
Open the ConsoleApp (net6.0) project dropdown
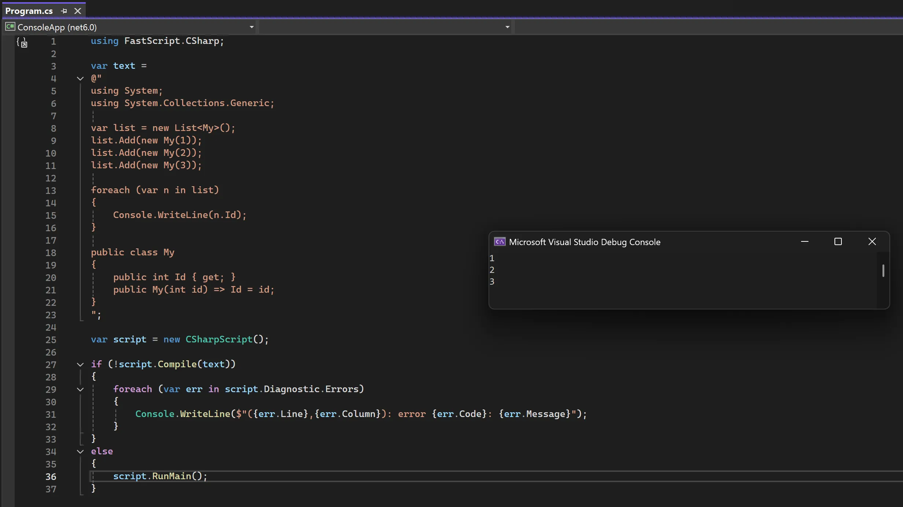click(251, 27)
